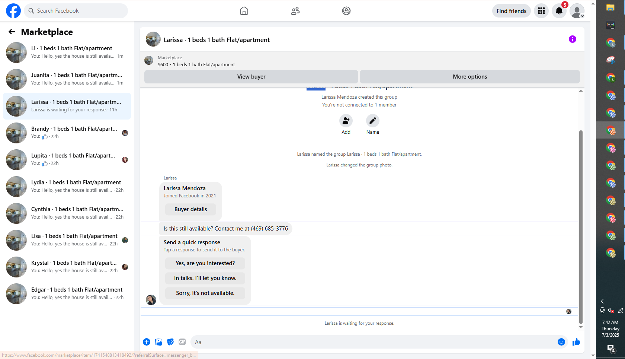Open the purple conversation info icon

coord(573,39)
